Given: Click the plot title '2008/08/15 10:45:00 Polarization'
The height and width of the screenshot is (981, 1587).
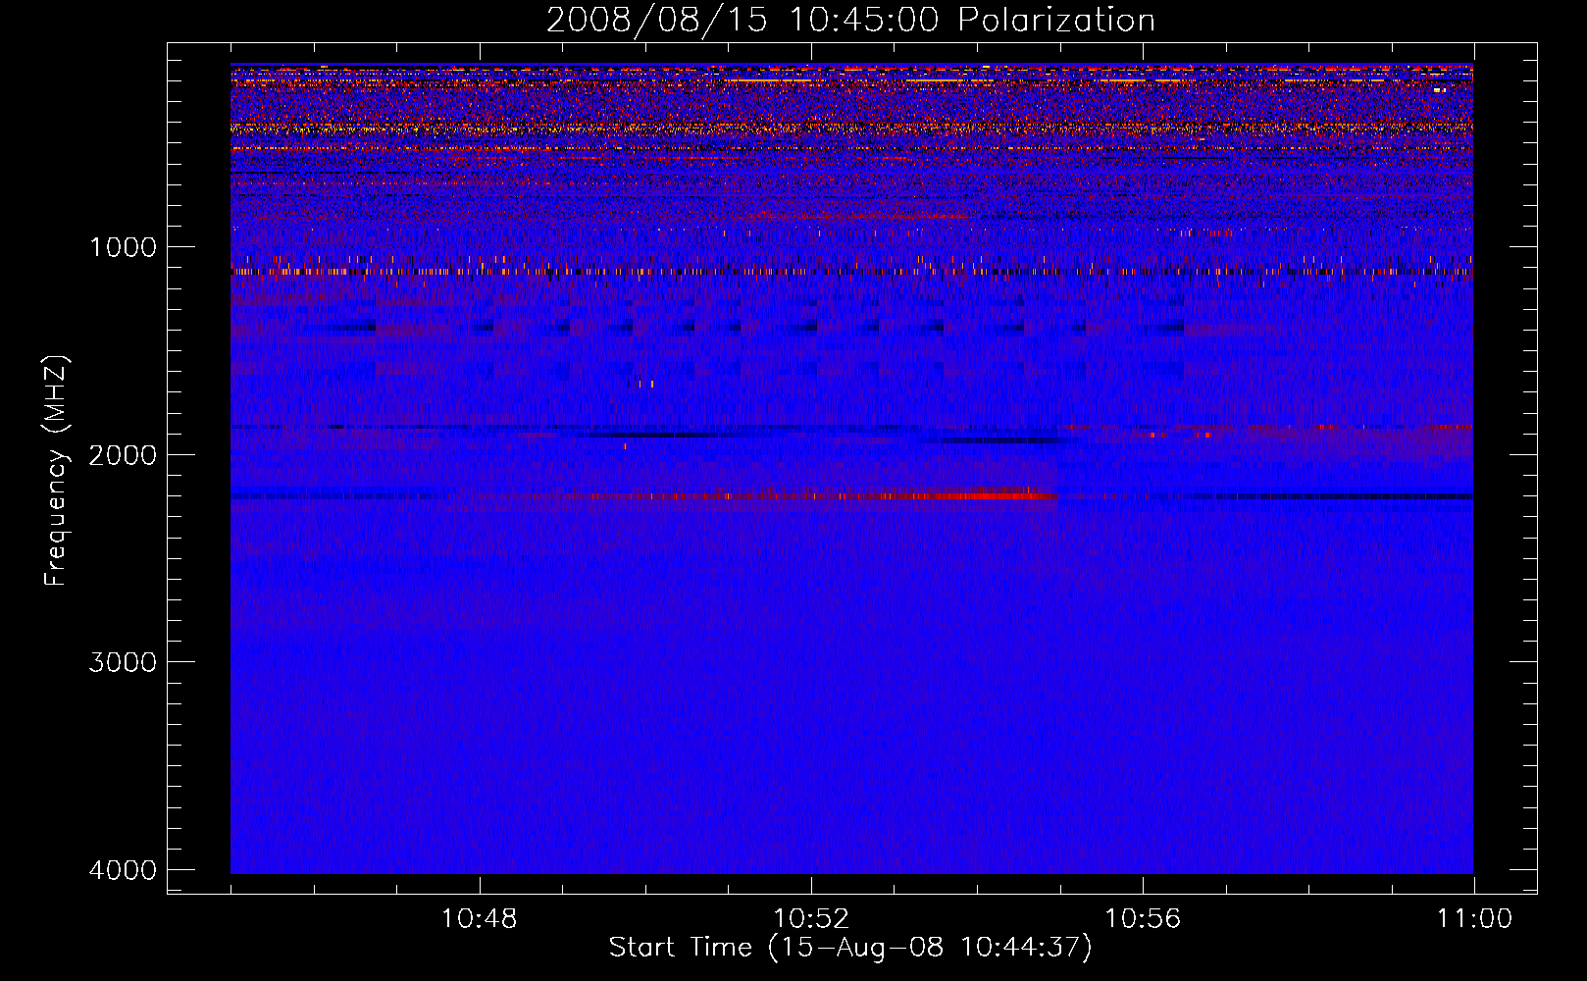Looking at the screenshot, I should (850, 20).
